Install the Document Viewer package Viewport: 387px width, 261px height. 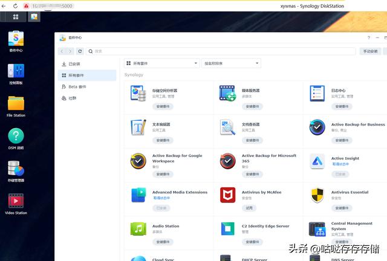[x=252, y=140]
